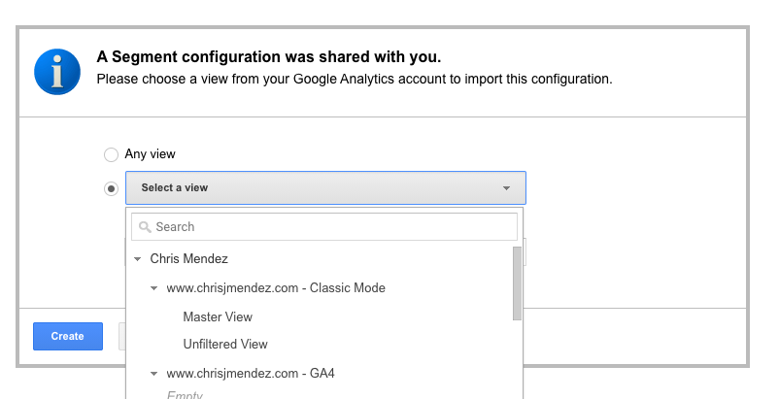Open the "Select a view" dropdown
This screenshot has width=779, height=399.
(x=325, y=187)
